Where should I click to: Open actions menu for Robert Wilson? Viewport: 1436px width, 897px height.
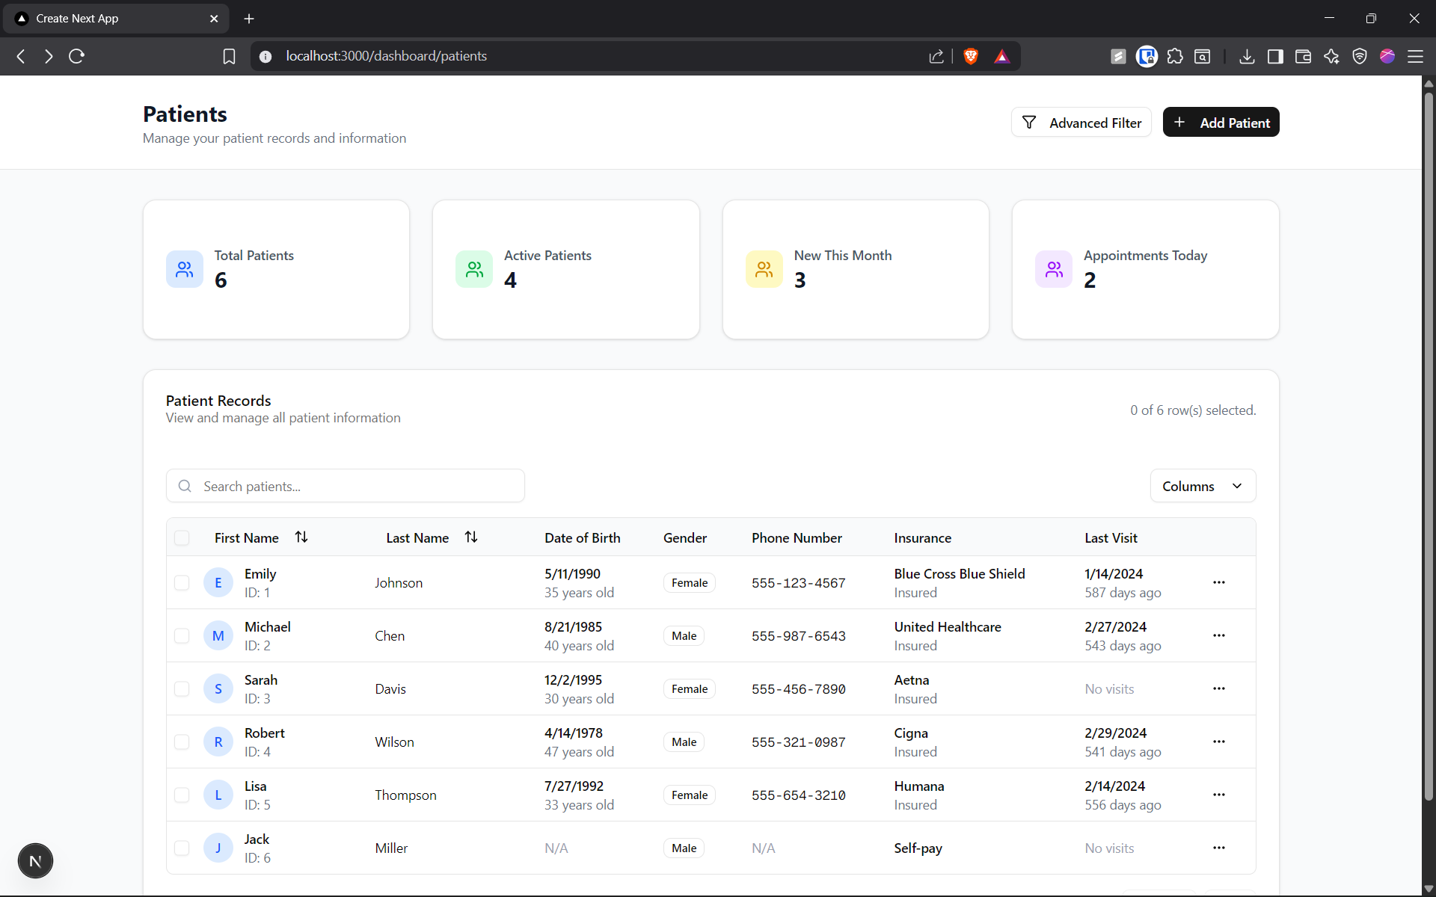(x=1218, y=742)
